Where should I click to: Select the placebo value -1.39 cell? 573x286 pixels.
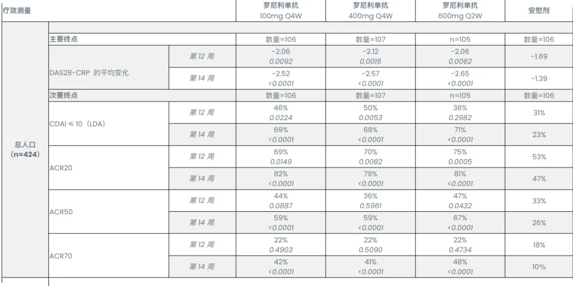[539, 78]
